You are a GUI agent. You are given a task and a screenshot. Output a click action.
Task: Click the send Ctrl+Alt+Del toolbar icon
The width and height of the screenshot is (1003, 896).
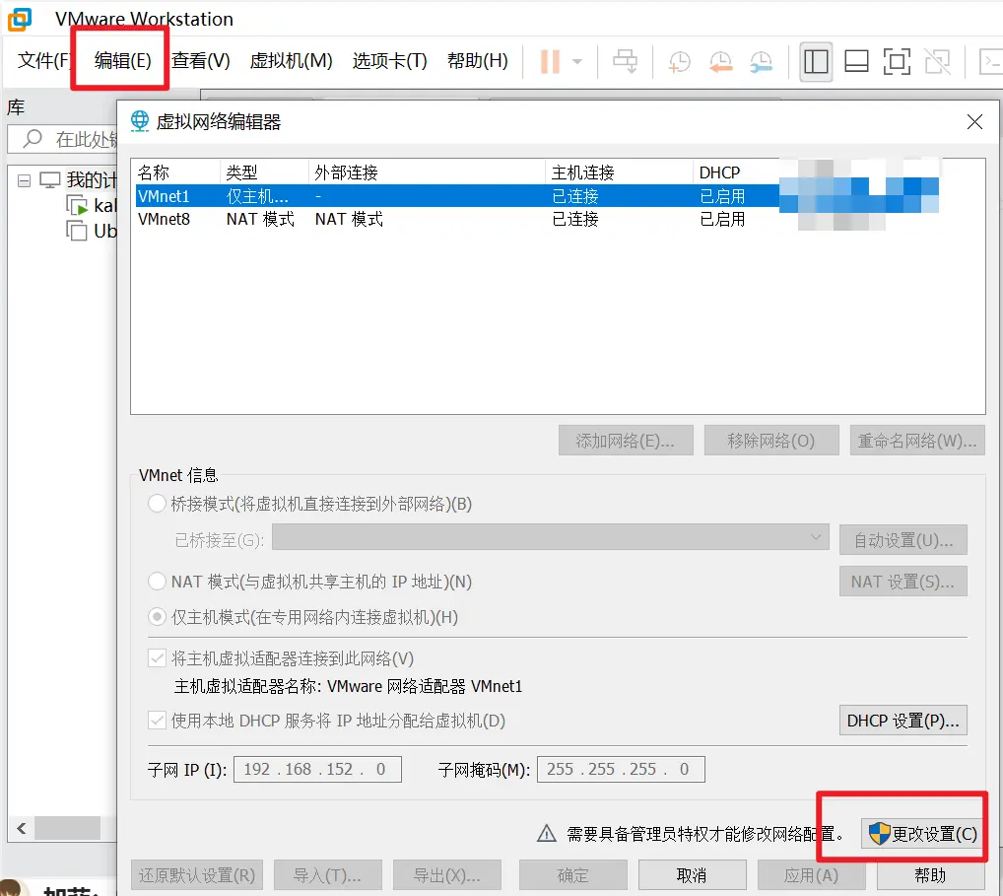pyautogui.click(x=625, y=61)
